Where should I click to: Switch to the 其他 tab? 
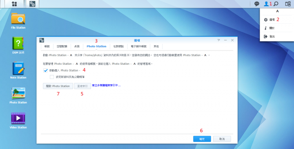[156, 46]
